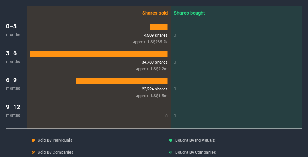This screenshot has width=308, height=157.
Task: Toggle the Sold By Companies legend label
Action: pos(56,152)
